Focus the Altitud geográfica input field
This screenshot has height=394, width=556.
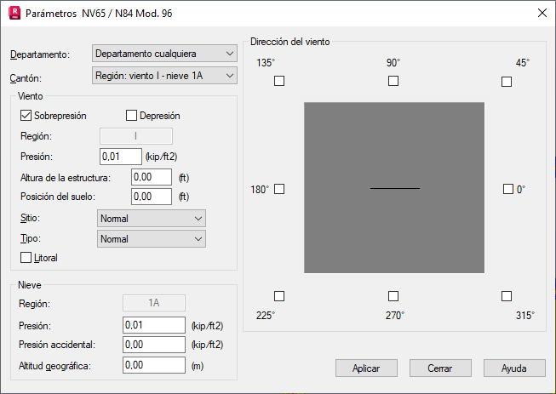tap(154, 365)
